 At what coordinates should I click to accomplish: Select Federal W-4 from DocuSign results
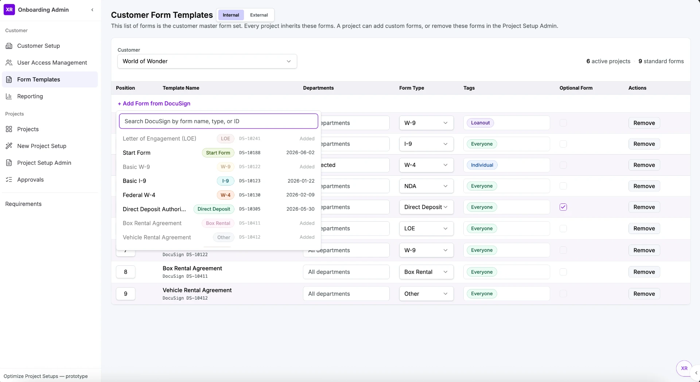click(218, 195)
